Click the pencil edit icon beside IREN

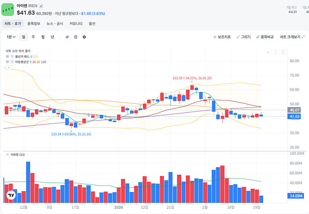tap(41, 6)
